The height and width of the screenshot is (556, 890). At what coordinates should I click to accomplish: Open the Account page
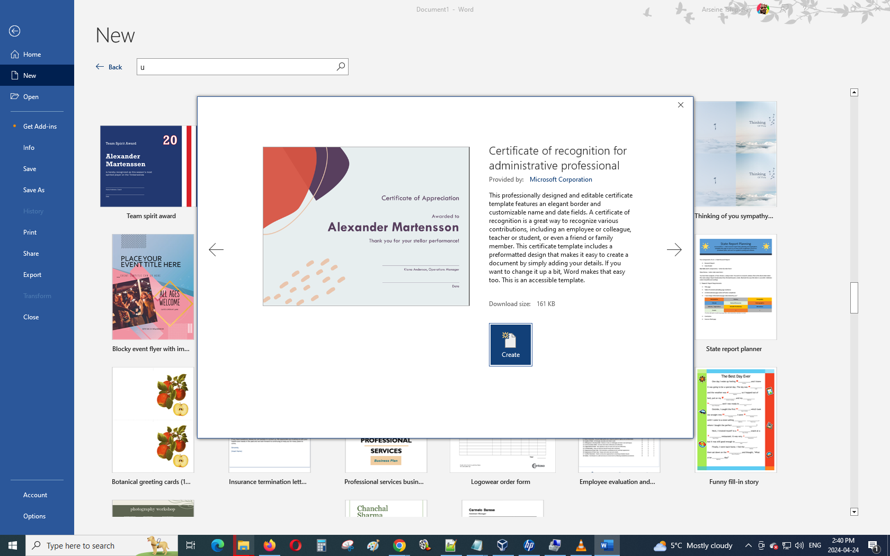pyautogui.click(x=35, y=495)
